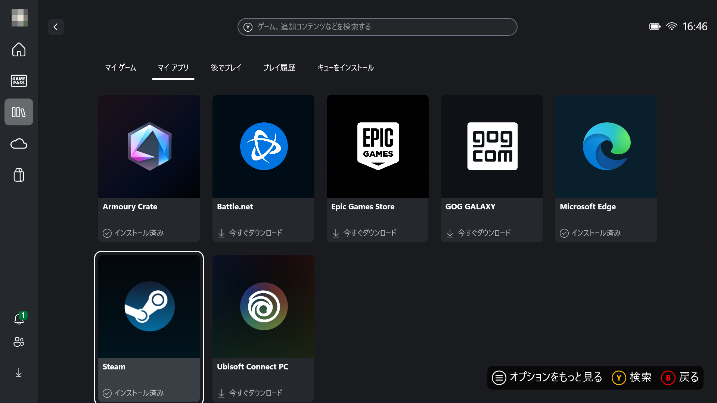Viewport: 717px width, 403px height.
Task: Click the game search input field
Action: click(x=377, y=26)
